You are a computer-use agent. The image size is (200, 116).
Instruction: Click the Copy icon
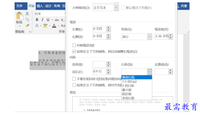pyautogui.click(x=27, y=19)
